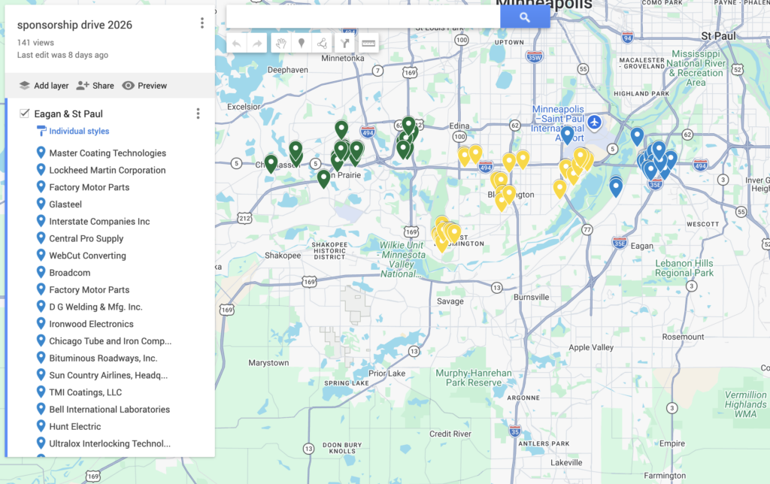This screenshot has width=770, height=484.
Task: Uncheck the Eagan & St Paul layer checkbox
Action: (24, 113)
